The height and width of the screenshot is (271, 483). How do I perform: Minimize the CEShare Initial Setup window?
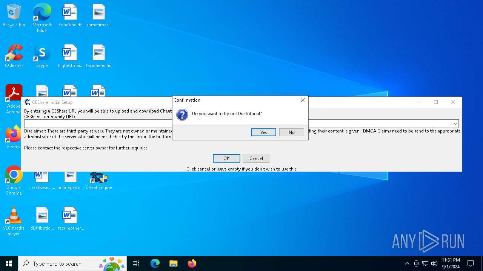(x=419, y=102)
